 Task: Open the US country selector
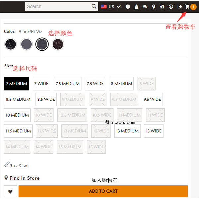tap(108, 7)
